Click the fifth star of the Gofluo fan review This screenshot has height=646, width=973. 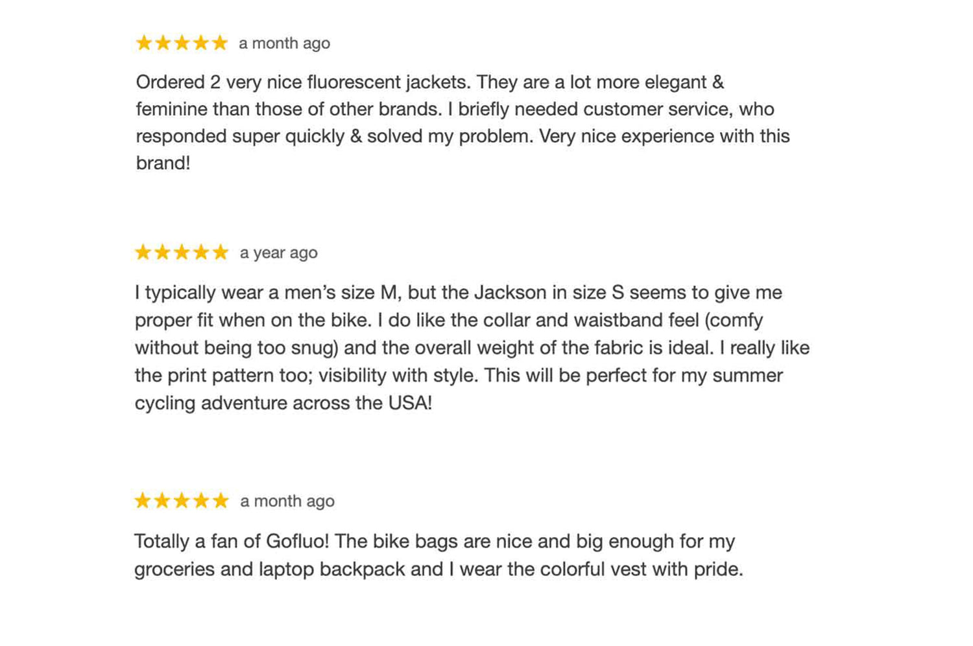(221, 501)
